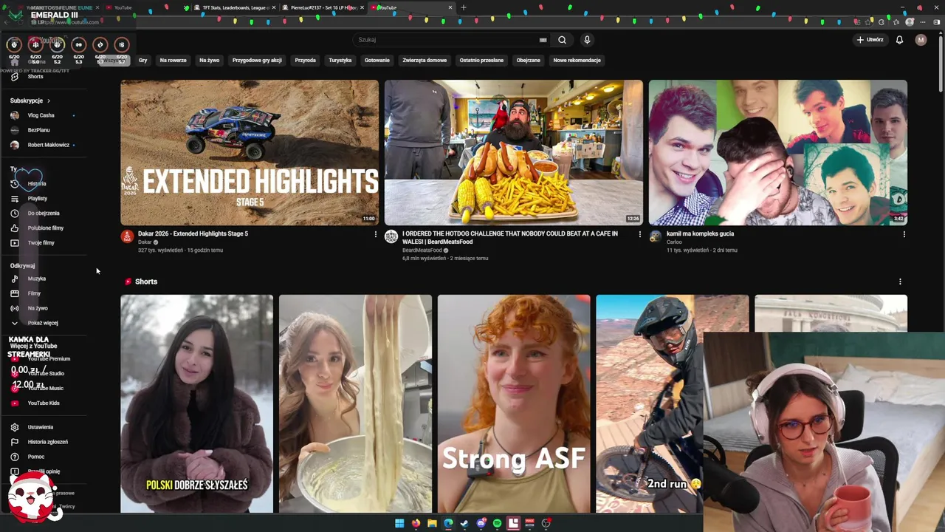This screenshot has width=945, height=532.
Task: Open Historia watch history
Action: pos(37,183)
